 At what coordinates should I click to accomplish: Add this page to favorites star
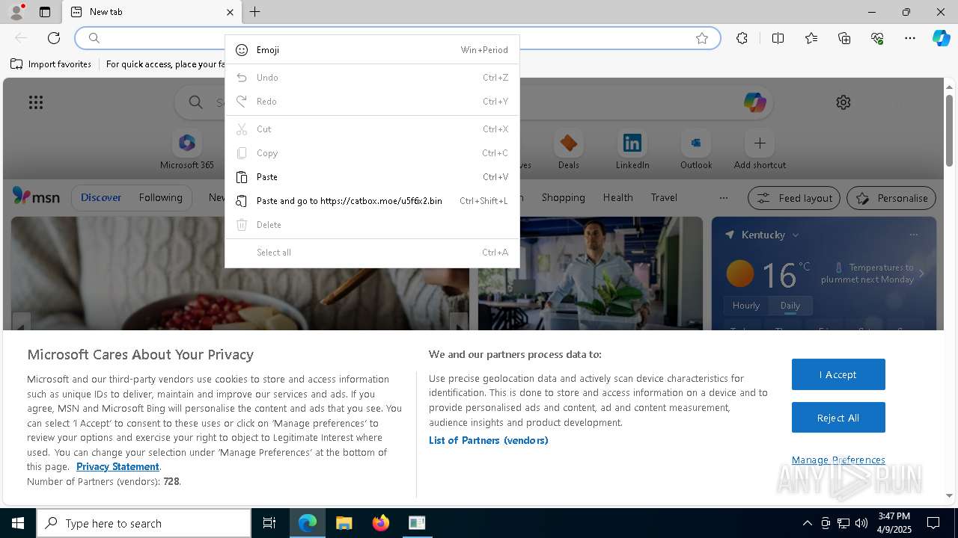tap(702, 38)
